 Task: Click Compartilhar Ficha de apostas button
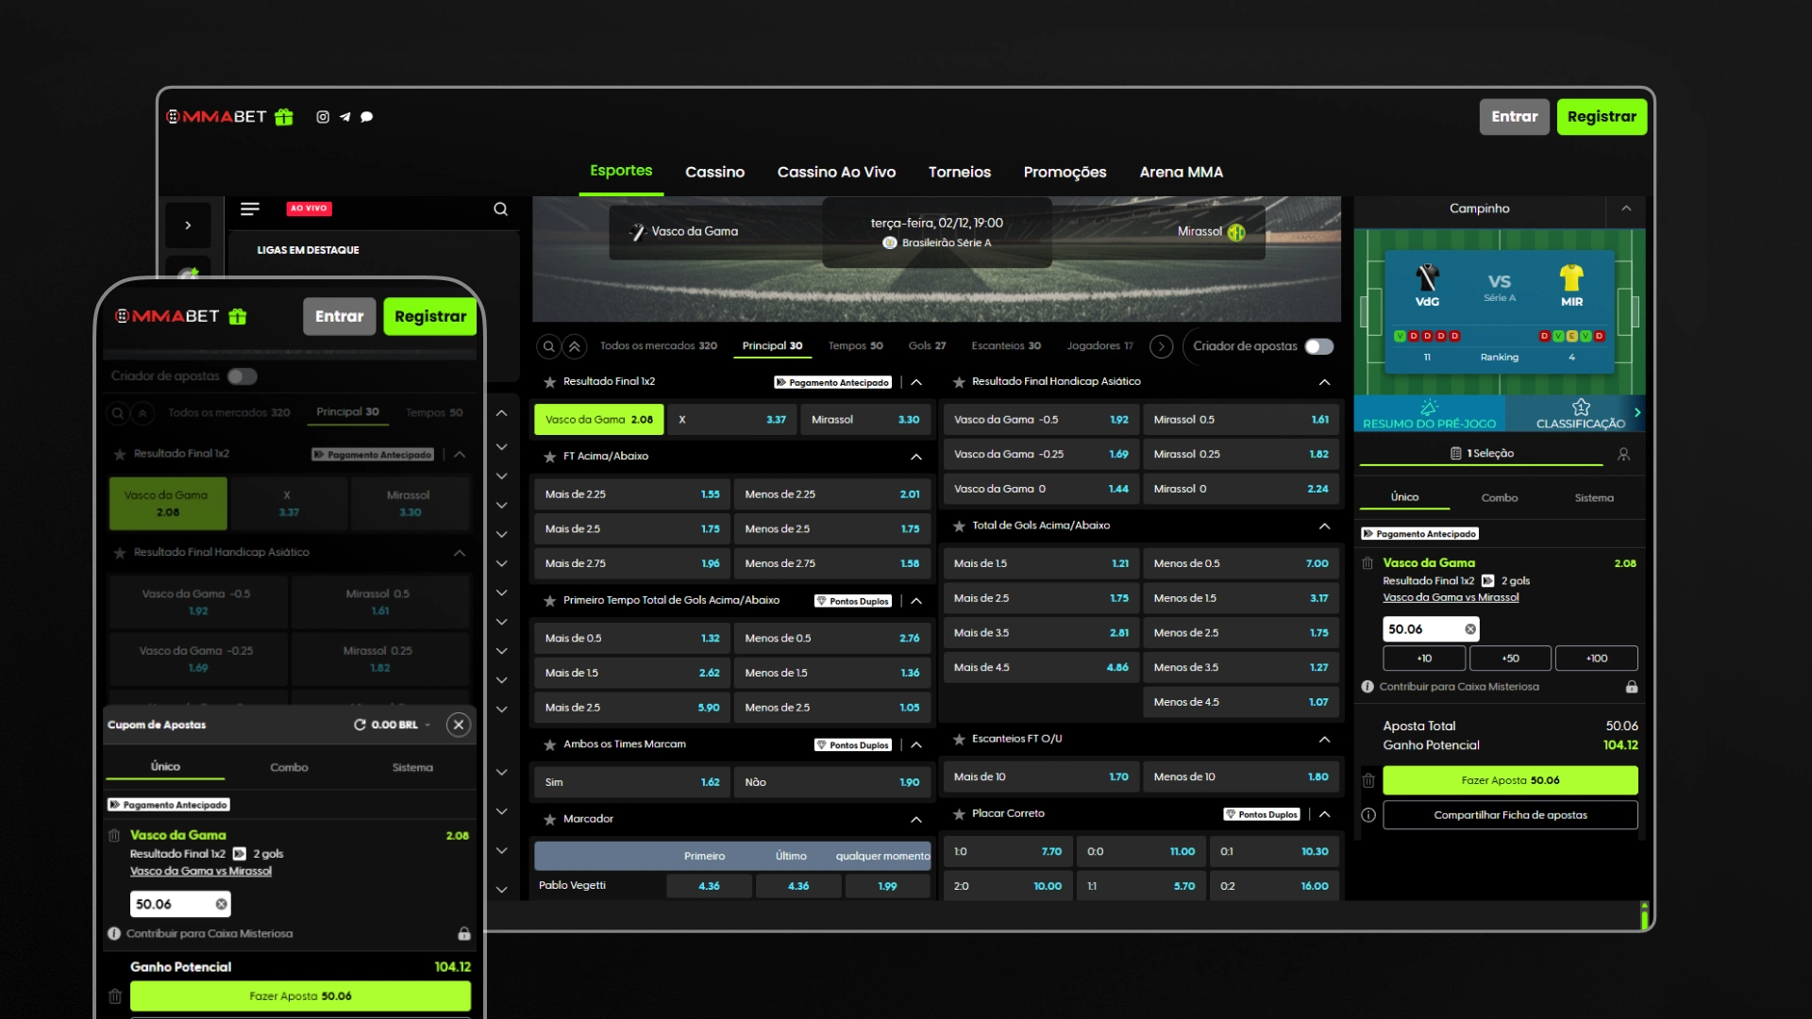pos(1510,815)
